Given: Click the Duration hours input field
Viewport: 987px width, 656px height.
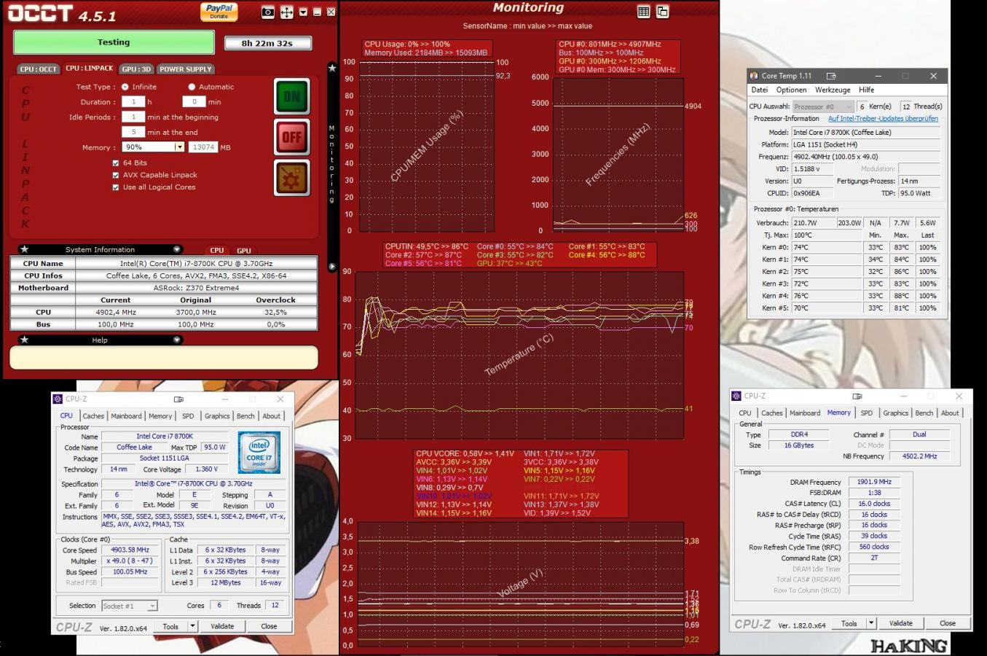Looking at the screenshot, I should pyautogui.click(x=133, y=102).
